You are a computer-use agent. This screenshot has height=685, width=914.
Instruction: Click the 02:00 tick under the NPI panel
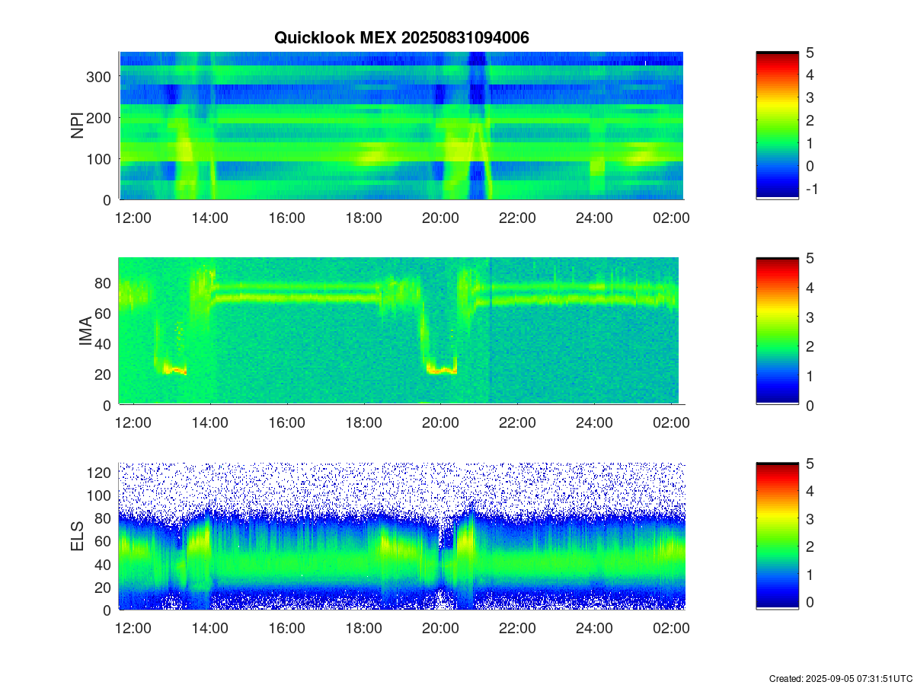point(671,218)
